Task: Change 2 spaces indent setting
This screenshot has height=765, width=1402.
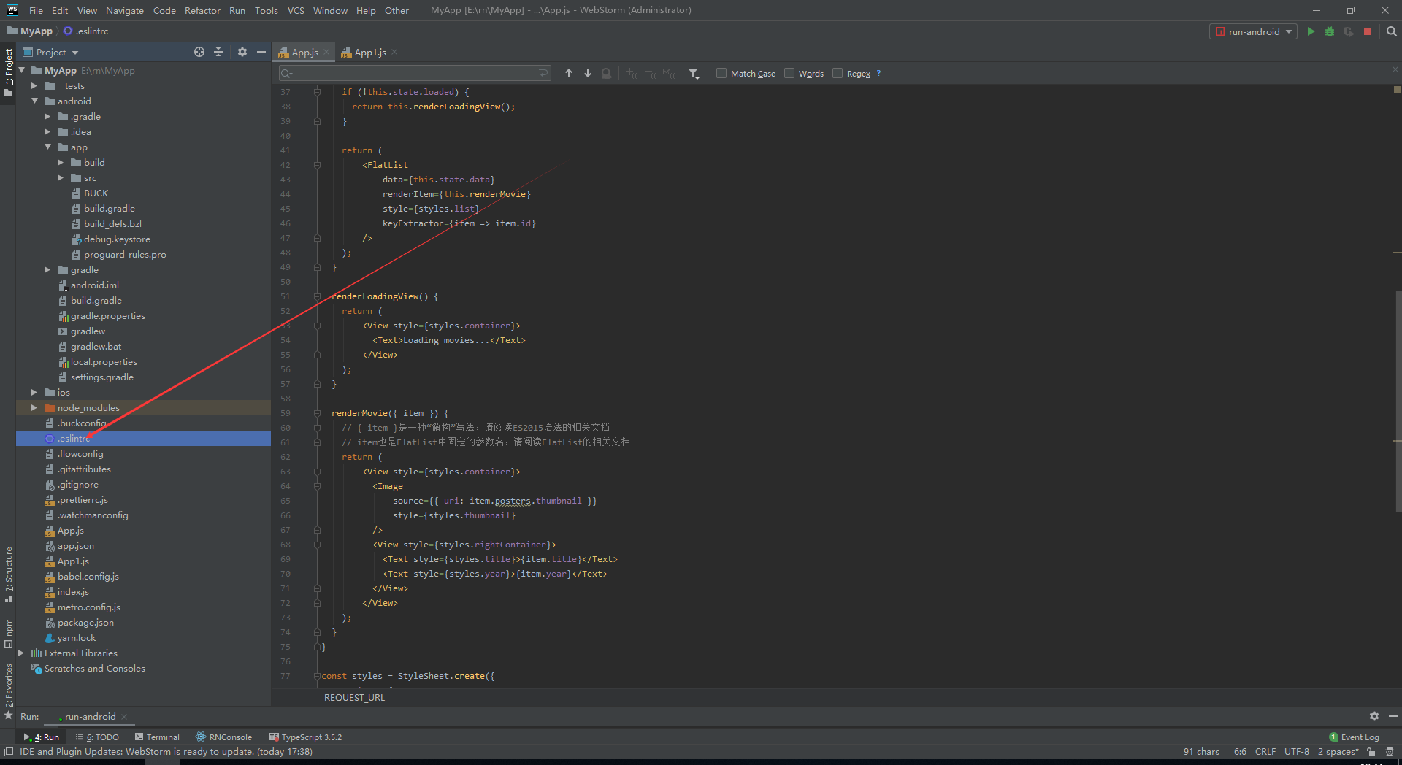Action: pos(1338,752)
